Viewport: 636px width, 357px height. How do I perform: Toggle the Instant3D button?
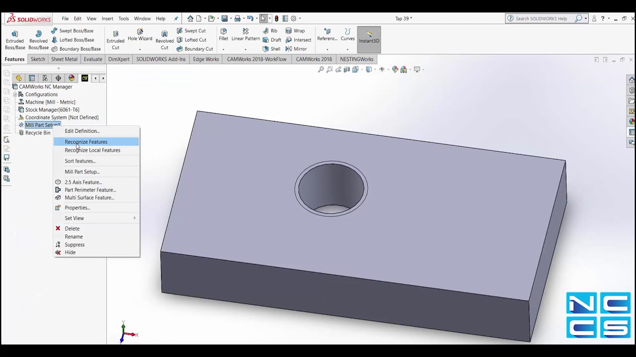point(369,40)
